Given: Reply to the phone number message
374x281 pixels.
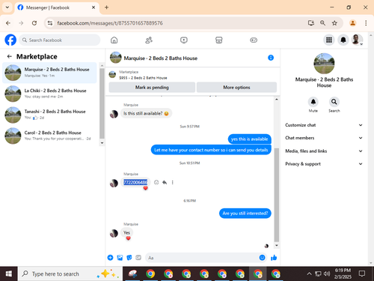Looking at the screenshot, I should coord(165,182).
